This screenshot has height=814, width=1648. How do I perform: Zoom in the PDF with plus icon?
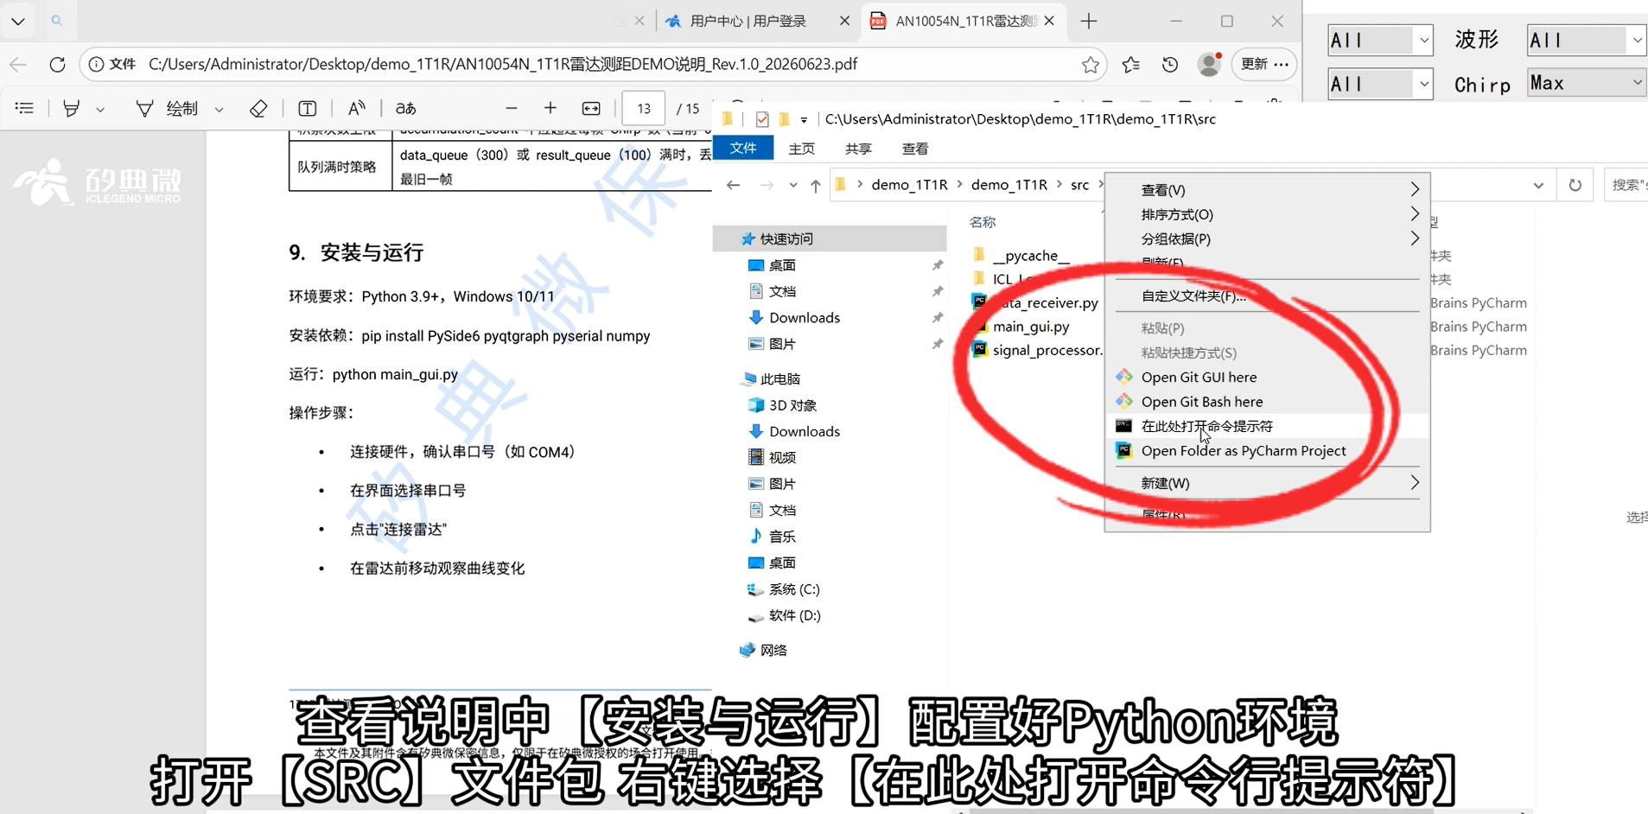tap(550, 108)
